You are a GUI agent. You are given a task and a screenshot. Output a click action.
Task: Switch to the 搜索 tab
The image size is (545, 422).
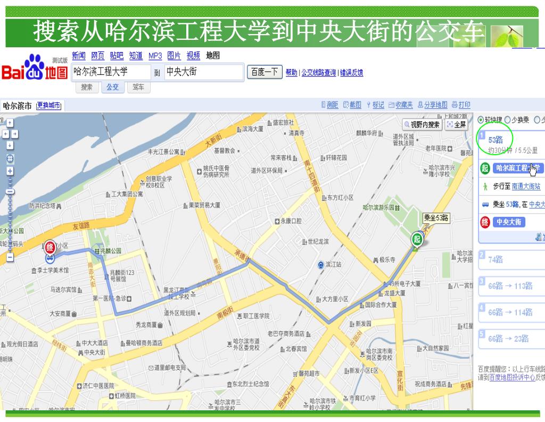[87, 87]
